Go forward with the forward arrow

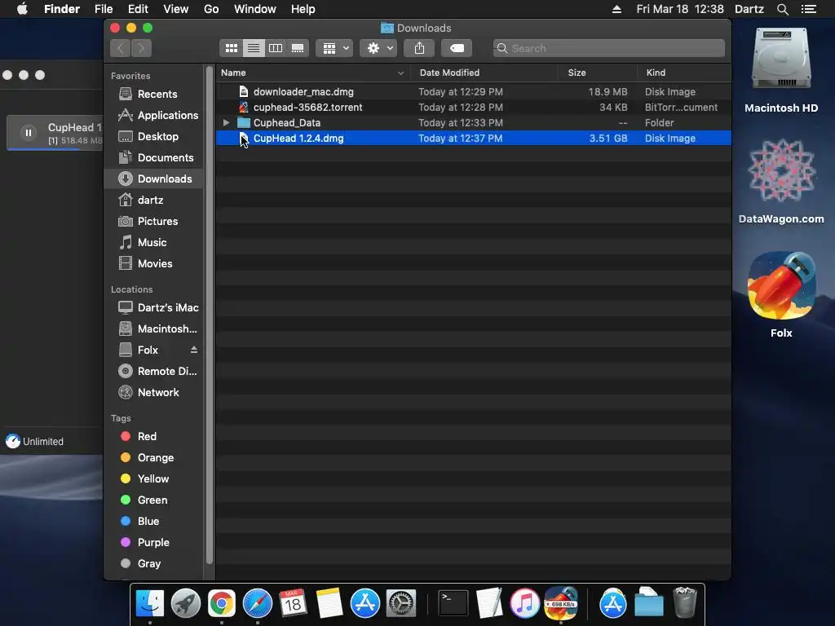click(x=141, y=48)
